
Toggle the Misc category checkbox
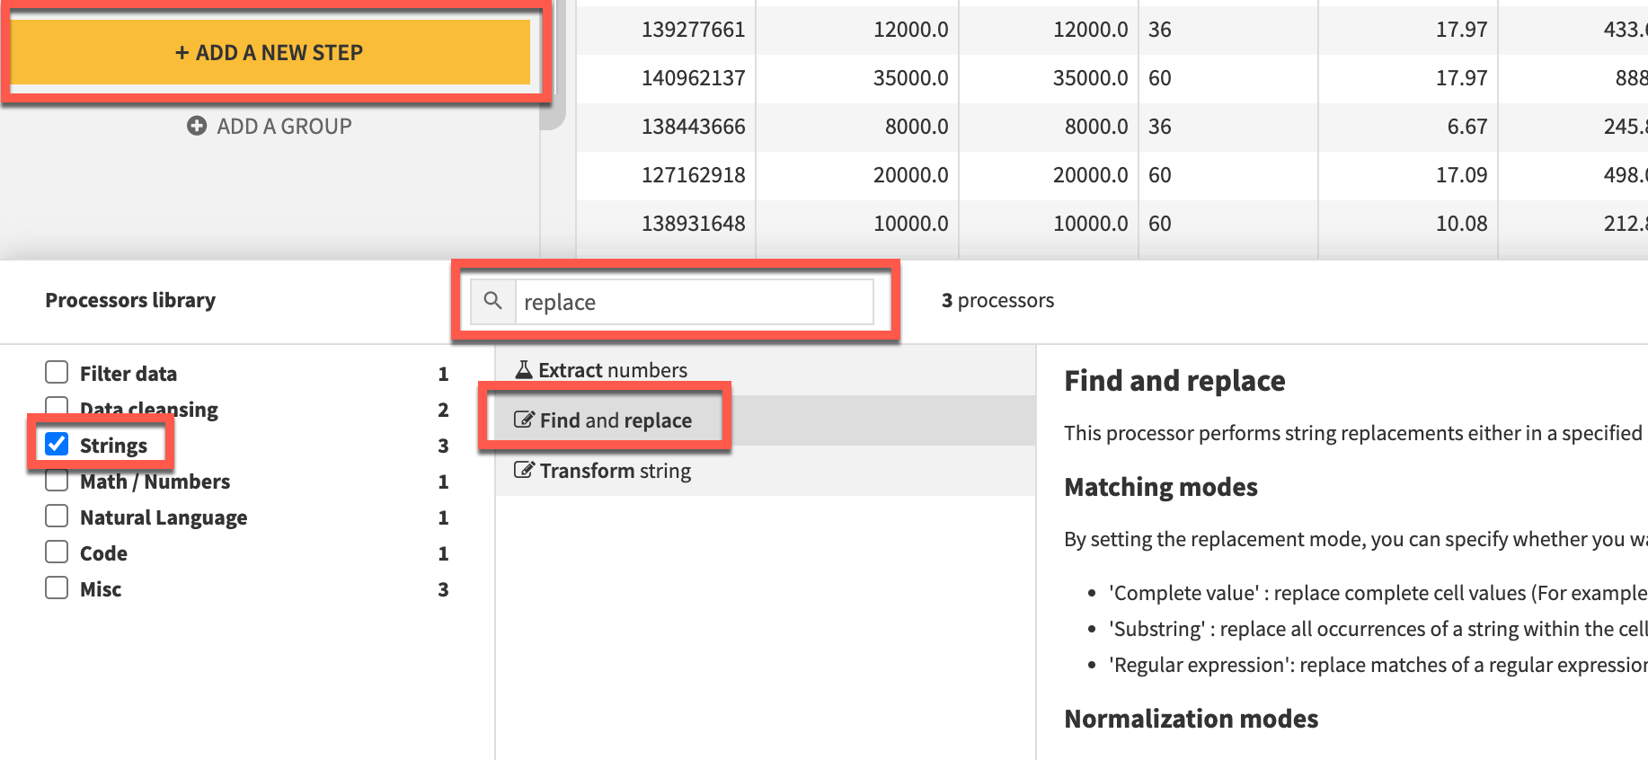[x=57, y=588]
